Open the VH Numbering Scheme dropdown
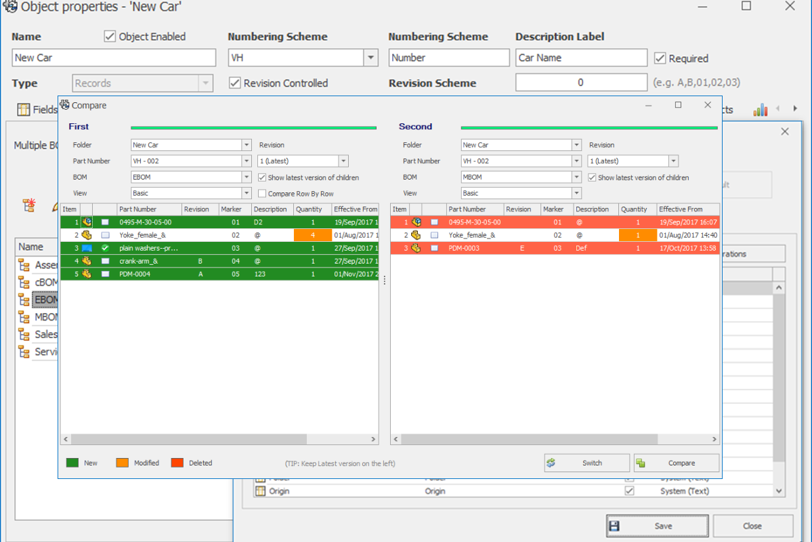Viewport: 812px width, 542px height. [371, 58]
